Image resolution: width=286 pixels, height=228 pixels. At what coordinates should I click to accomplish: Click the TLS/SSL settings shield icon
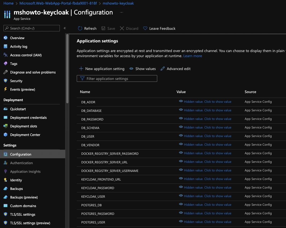point(5,214)
